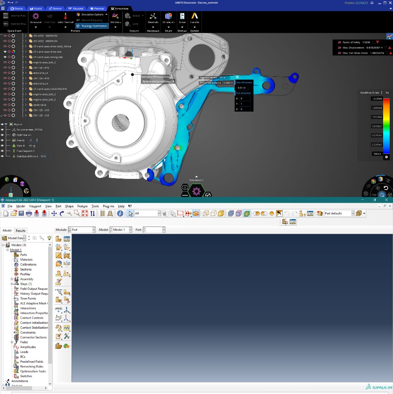Screen dimensions: 393x394
Task: Click the External Flow quick start
Action: click(14, 24)
